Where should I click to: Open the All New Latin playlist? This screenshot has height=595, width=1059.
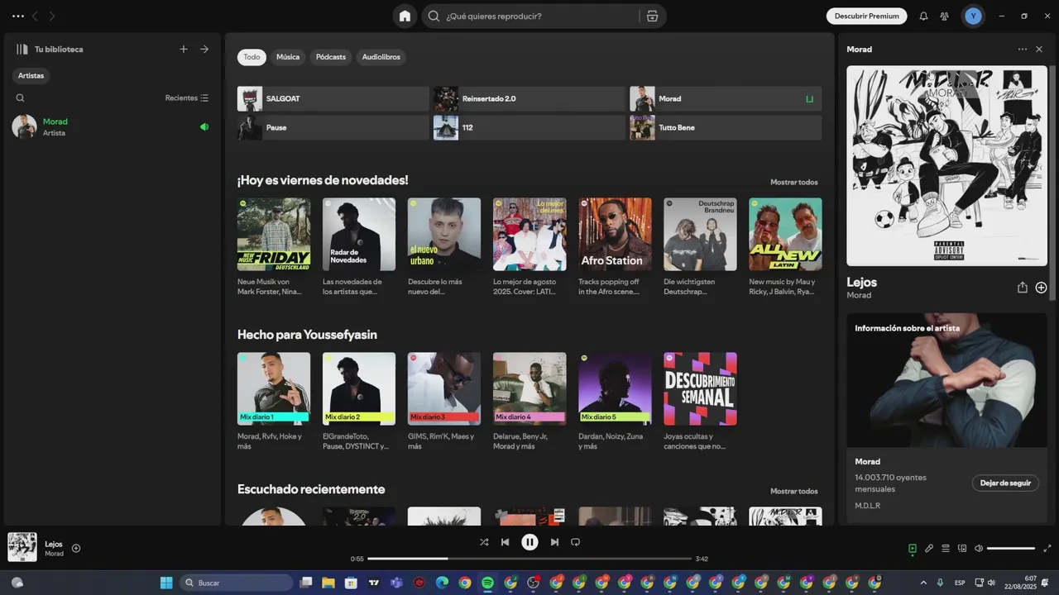[785, 234]
